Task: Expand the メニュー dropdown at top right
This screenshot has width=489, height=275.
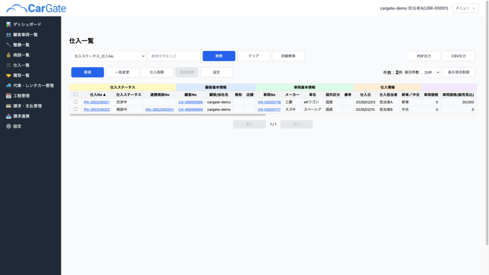Action: click(x=465, y=8)
